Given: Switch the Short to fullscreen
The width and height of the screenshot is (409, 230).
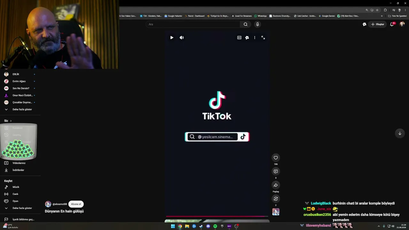Looking at the screenshot, I should tap(263, 38).
